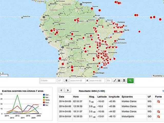This screenshot has height=123, width=164.
Task: Sort table by Data column header
Action: pos(62,97)
